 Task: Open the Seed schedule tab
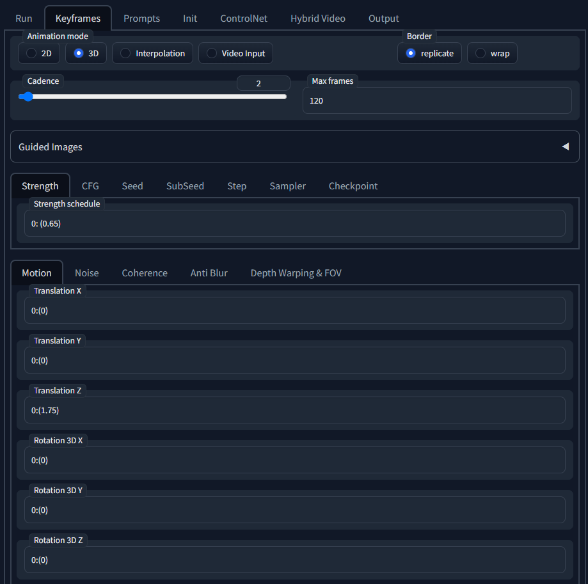pyautogui.click(x=132, y=186)
